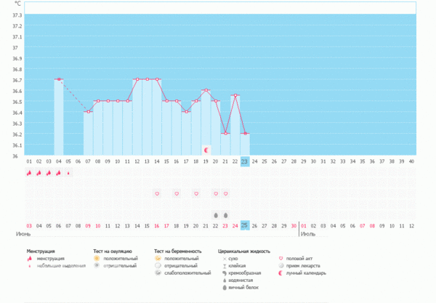Click the weak positive pregnancy test legend icon

[x=159, y=273]
